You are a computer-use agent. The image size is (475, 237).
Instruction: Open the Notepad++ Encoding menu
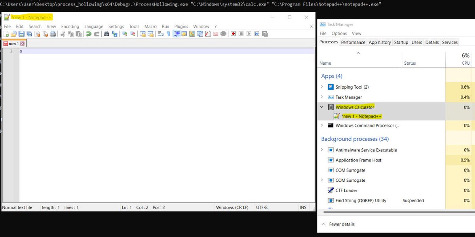[70, 26]
